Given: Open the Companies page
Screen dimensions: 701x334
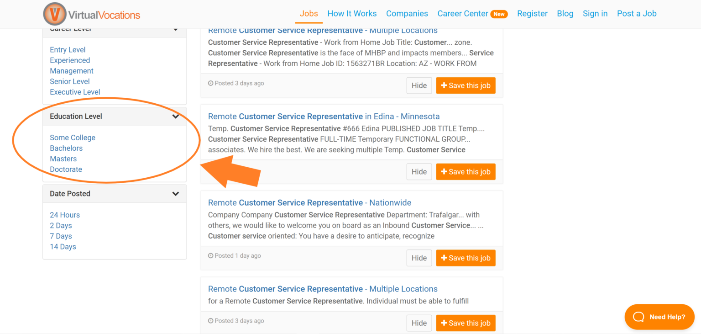Looking at the screenshot, I should (x=407, y=14).
